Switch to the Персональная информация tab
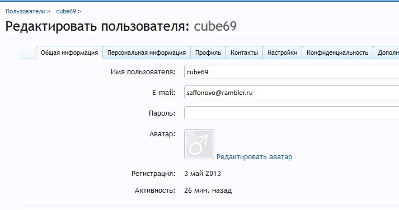This screenshot has width=399, height=210. (147, 52)
